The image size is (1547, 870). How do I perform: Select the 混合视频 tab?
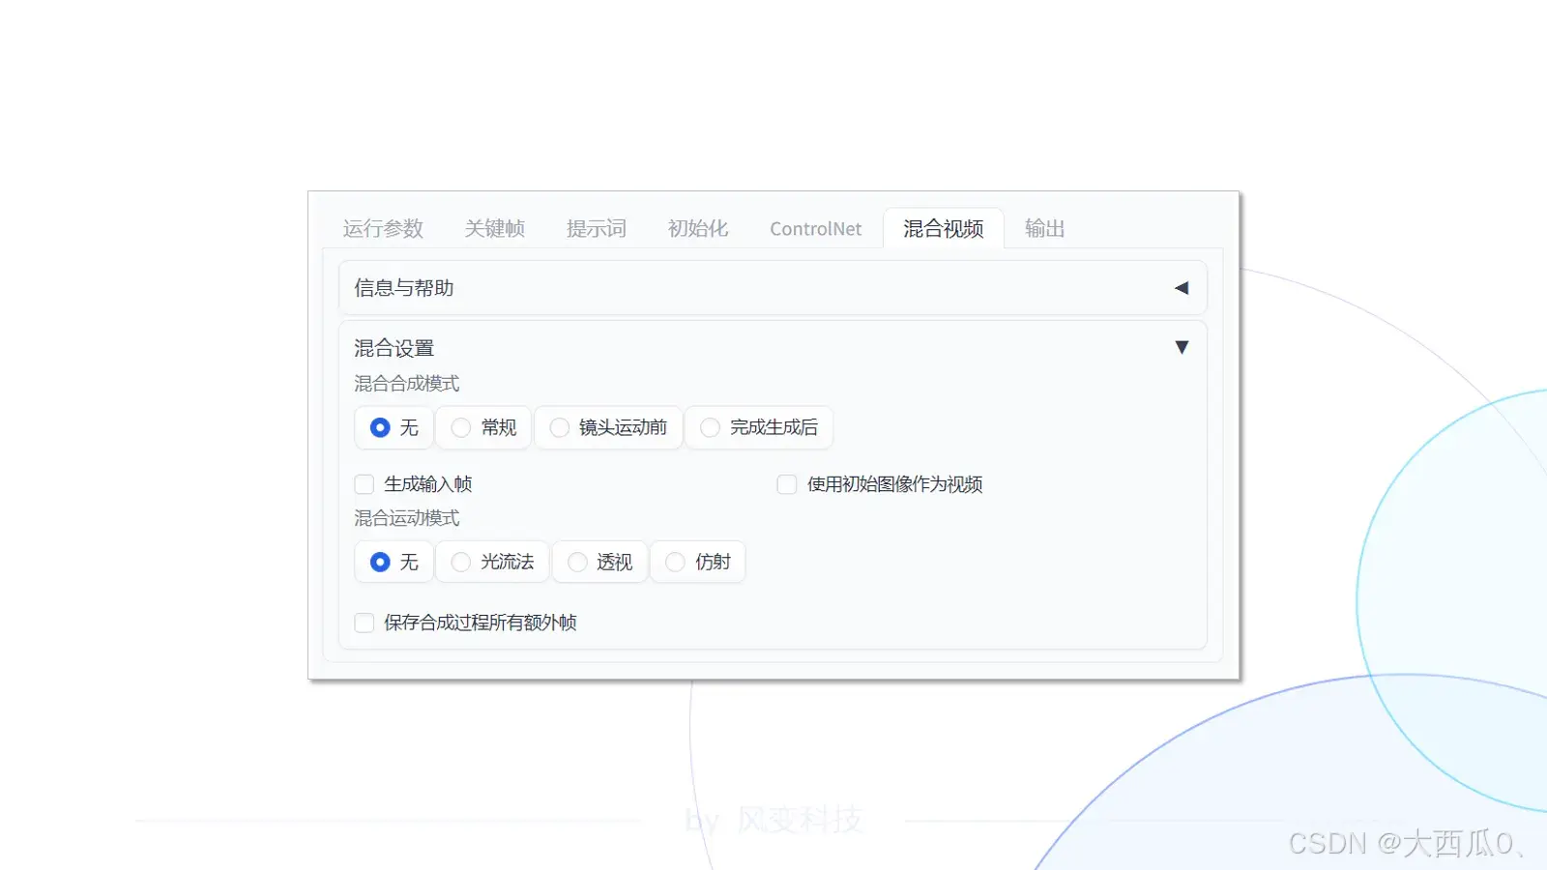tap(943, 229)
